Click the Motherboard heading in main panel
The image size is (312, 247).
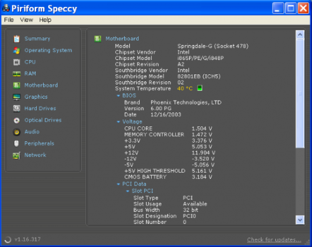pyautogui.click(x=122, y=39)
